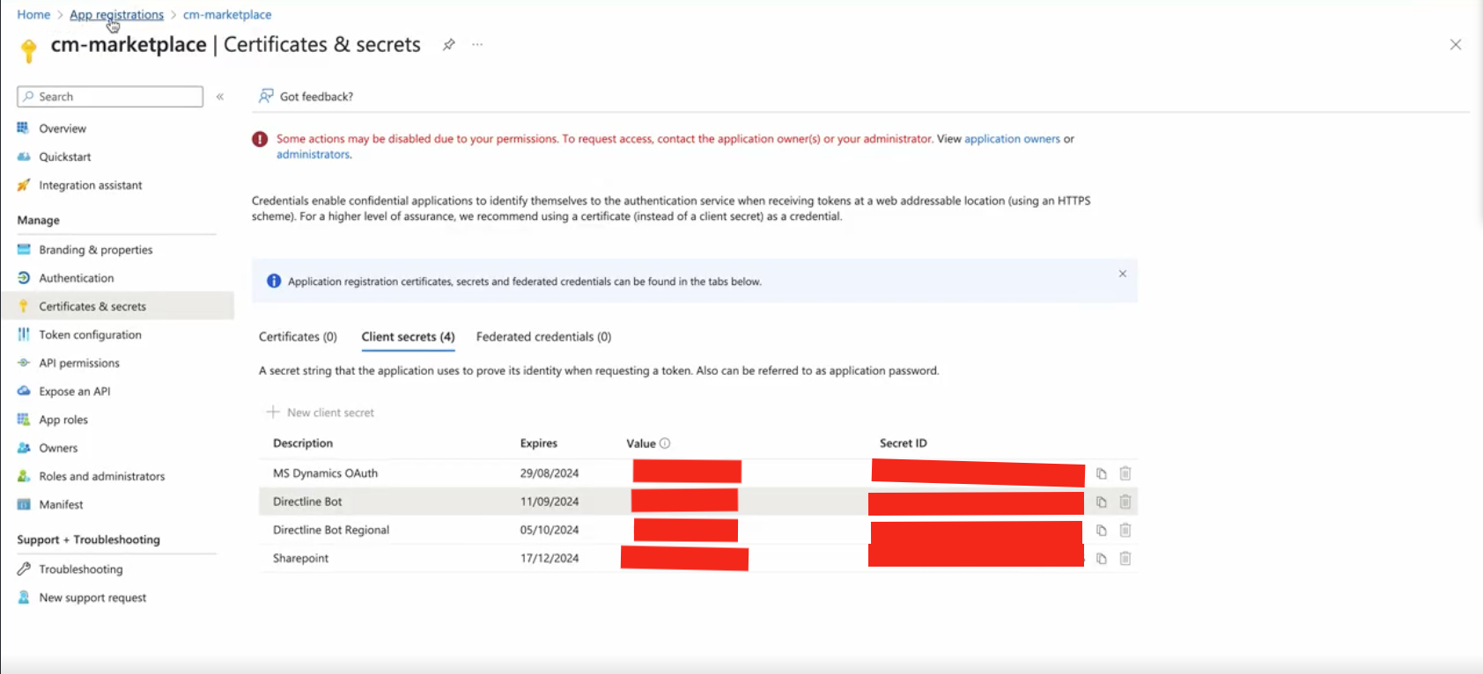The image size is (1483, 674).
Task: Go to Home breadcrumb
Action: (33, 15)
